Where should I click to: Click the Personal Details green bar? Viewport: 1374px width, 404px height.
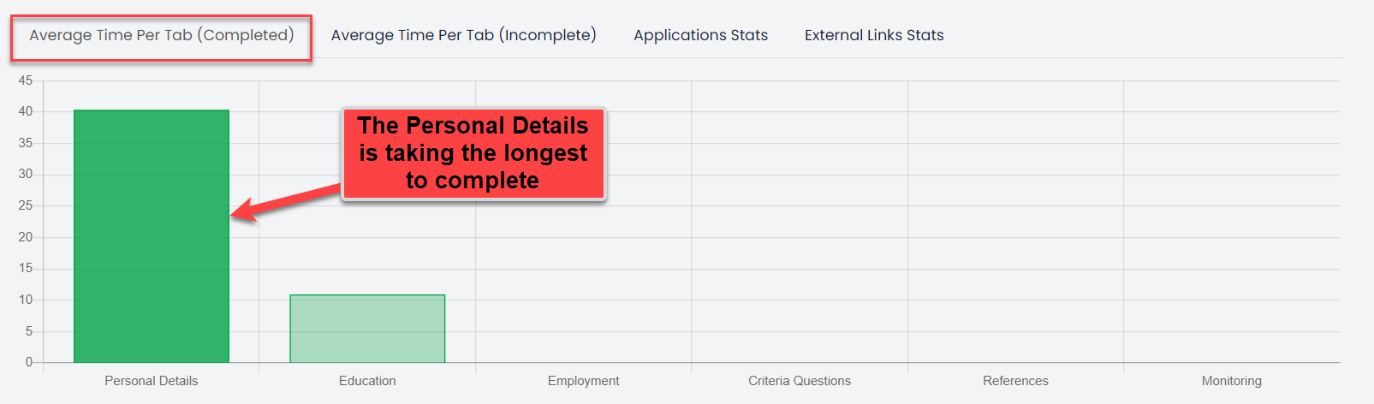point(152,236)
